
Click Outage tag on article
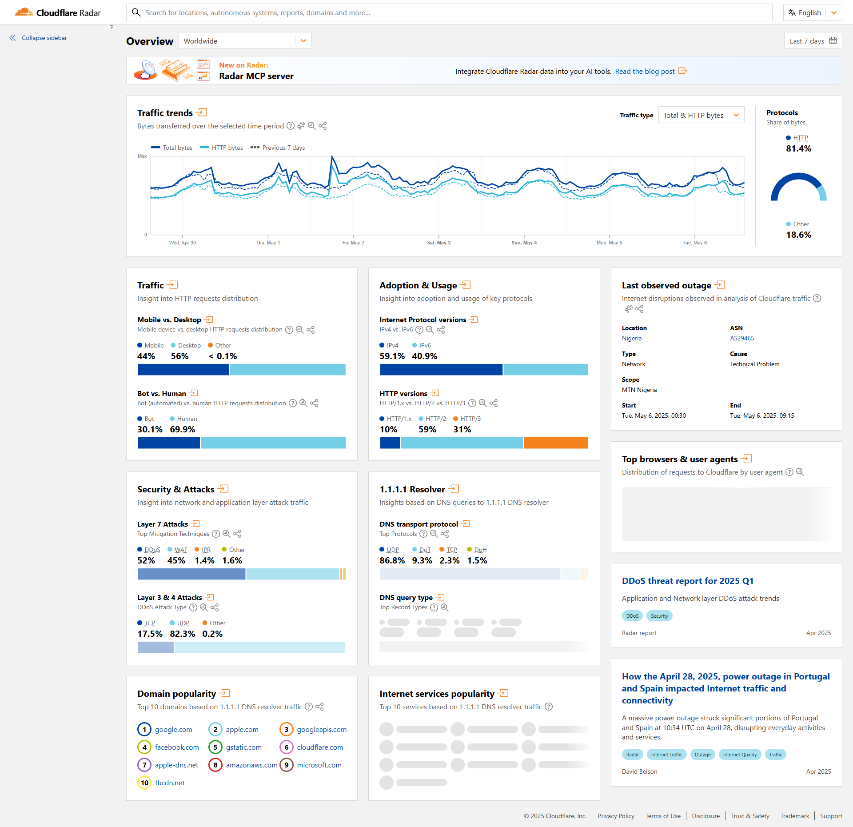(702, 755)
